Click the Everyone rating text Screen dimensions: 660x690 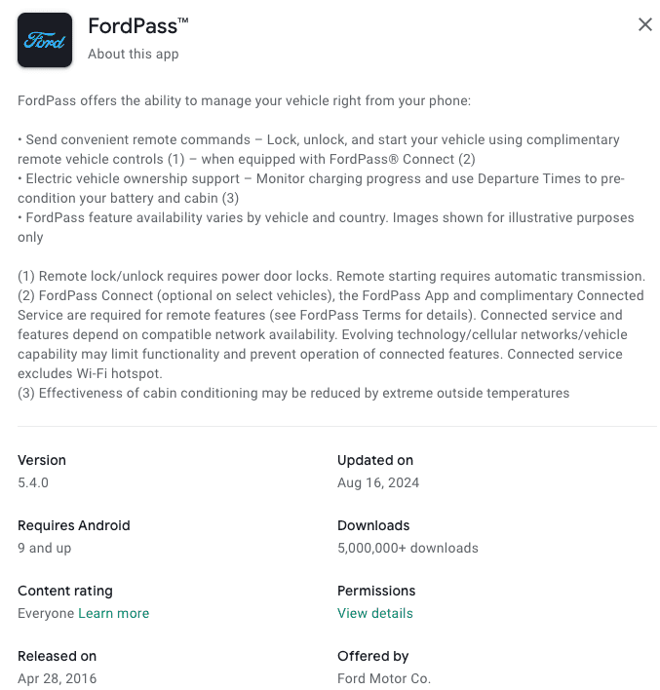tap(46, 613)
